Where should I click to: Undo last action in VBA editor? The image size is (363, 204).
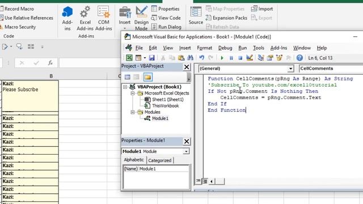coord(202,58)
